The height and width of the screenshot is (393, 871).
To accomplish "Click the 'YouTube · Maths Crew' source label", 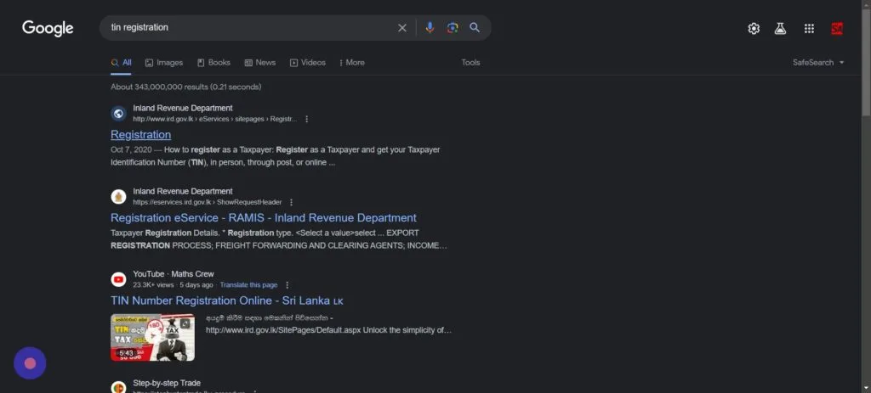I will click(x=174, y=274).
